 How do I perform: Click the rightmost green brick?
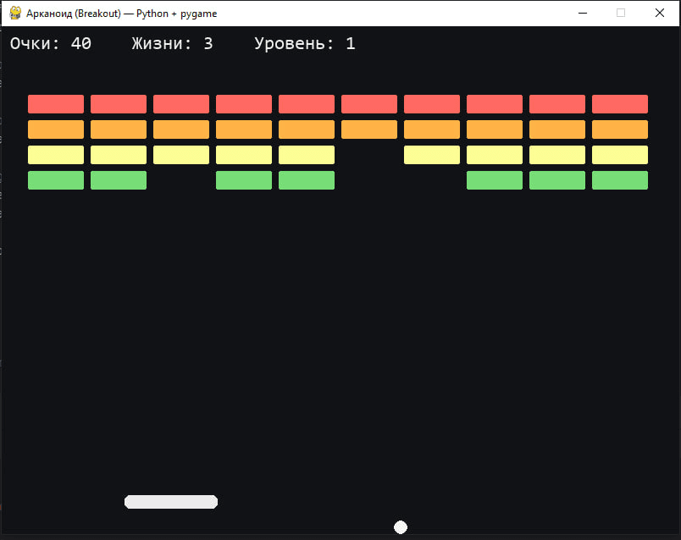tap(620, 180)
